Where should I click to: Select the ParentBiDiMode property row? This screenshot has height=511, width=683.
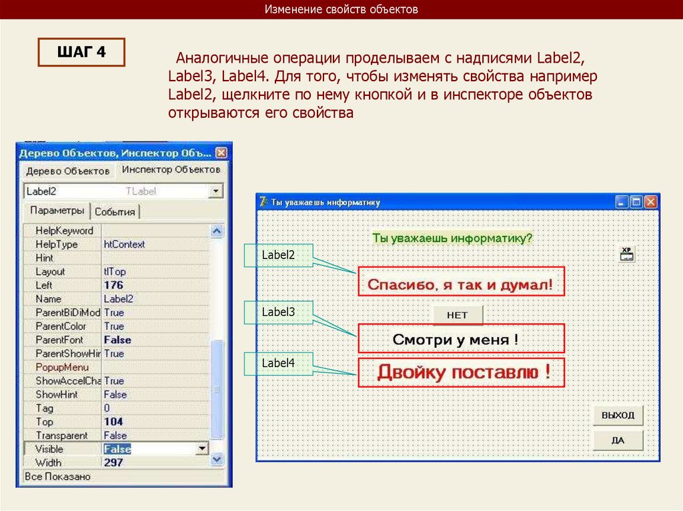click(117, 312)
